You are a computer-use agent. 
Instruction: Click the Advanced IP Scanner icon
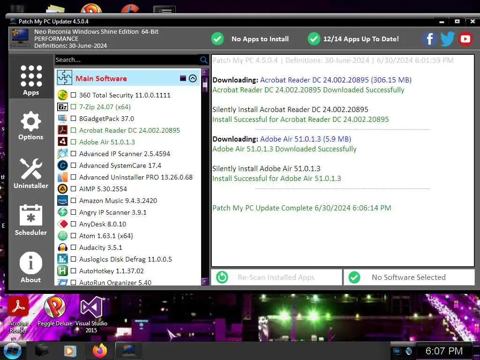pyautogui.click(x=62, y=154)
